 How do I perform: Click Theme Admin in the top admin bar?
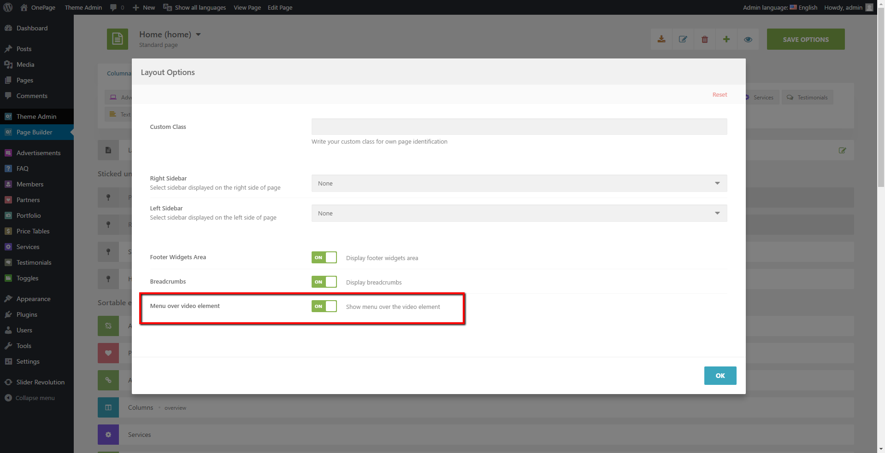(83, 7)
